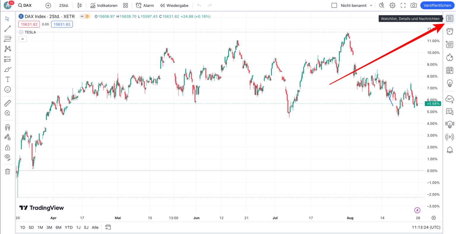Select the trend line drawing tool

[x=7, y=29]
